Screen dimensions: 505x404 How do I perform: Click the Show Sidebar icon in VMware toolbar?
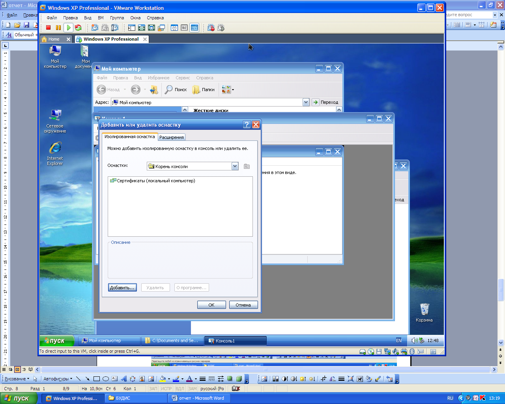pos(132,28)
